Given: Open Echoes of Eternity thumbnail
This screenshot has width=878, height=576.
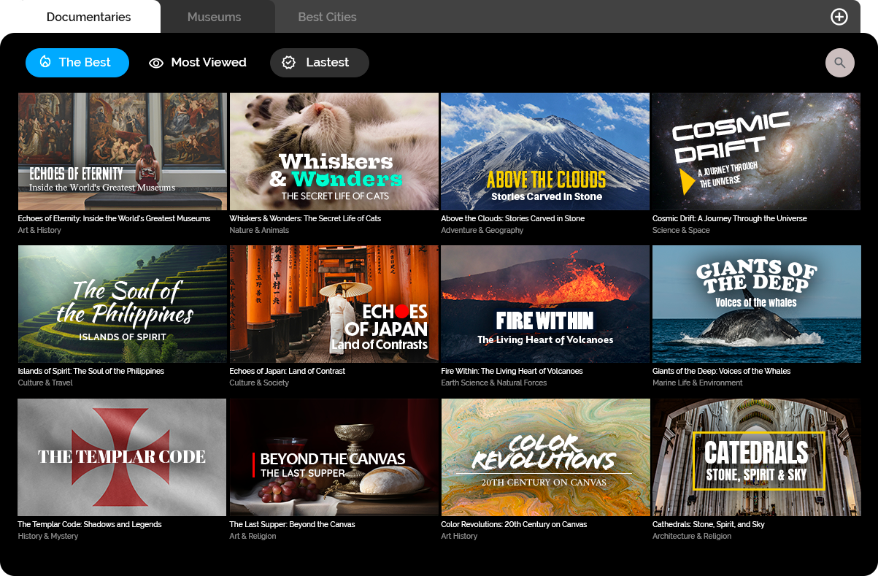Looking at the screenshot, I should coord(123,151).
